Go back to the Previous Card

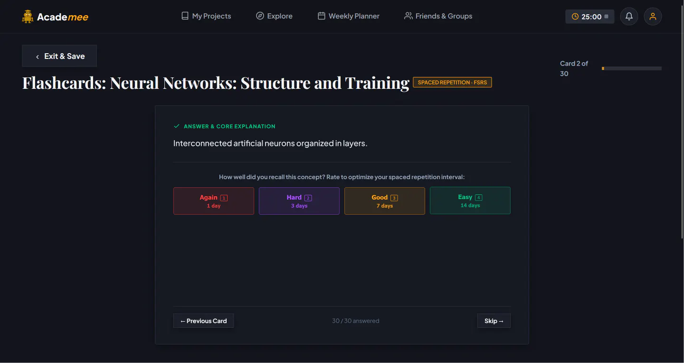[x=203, y=321]
